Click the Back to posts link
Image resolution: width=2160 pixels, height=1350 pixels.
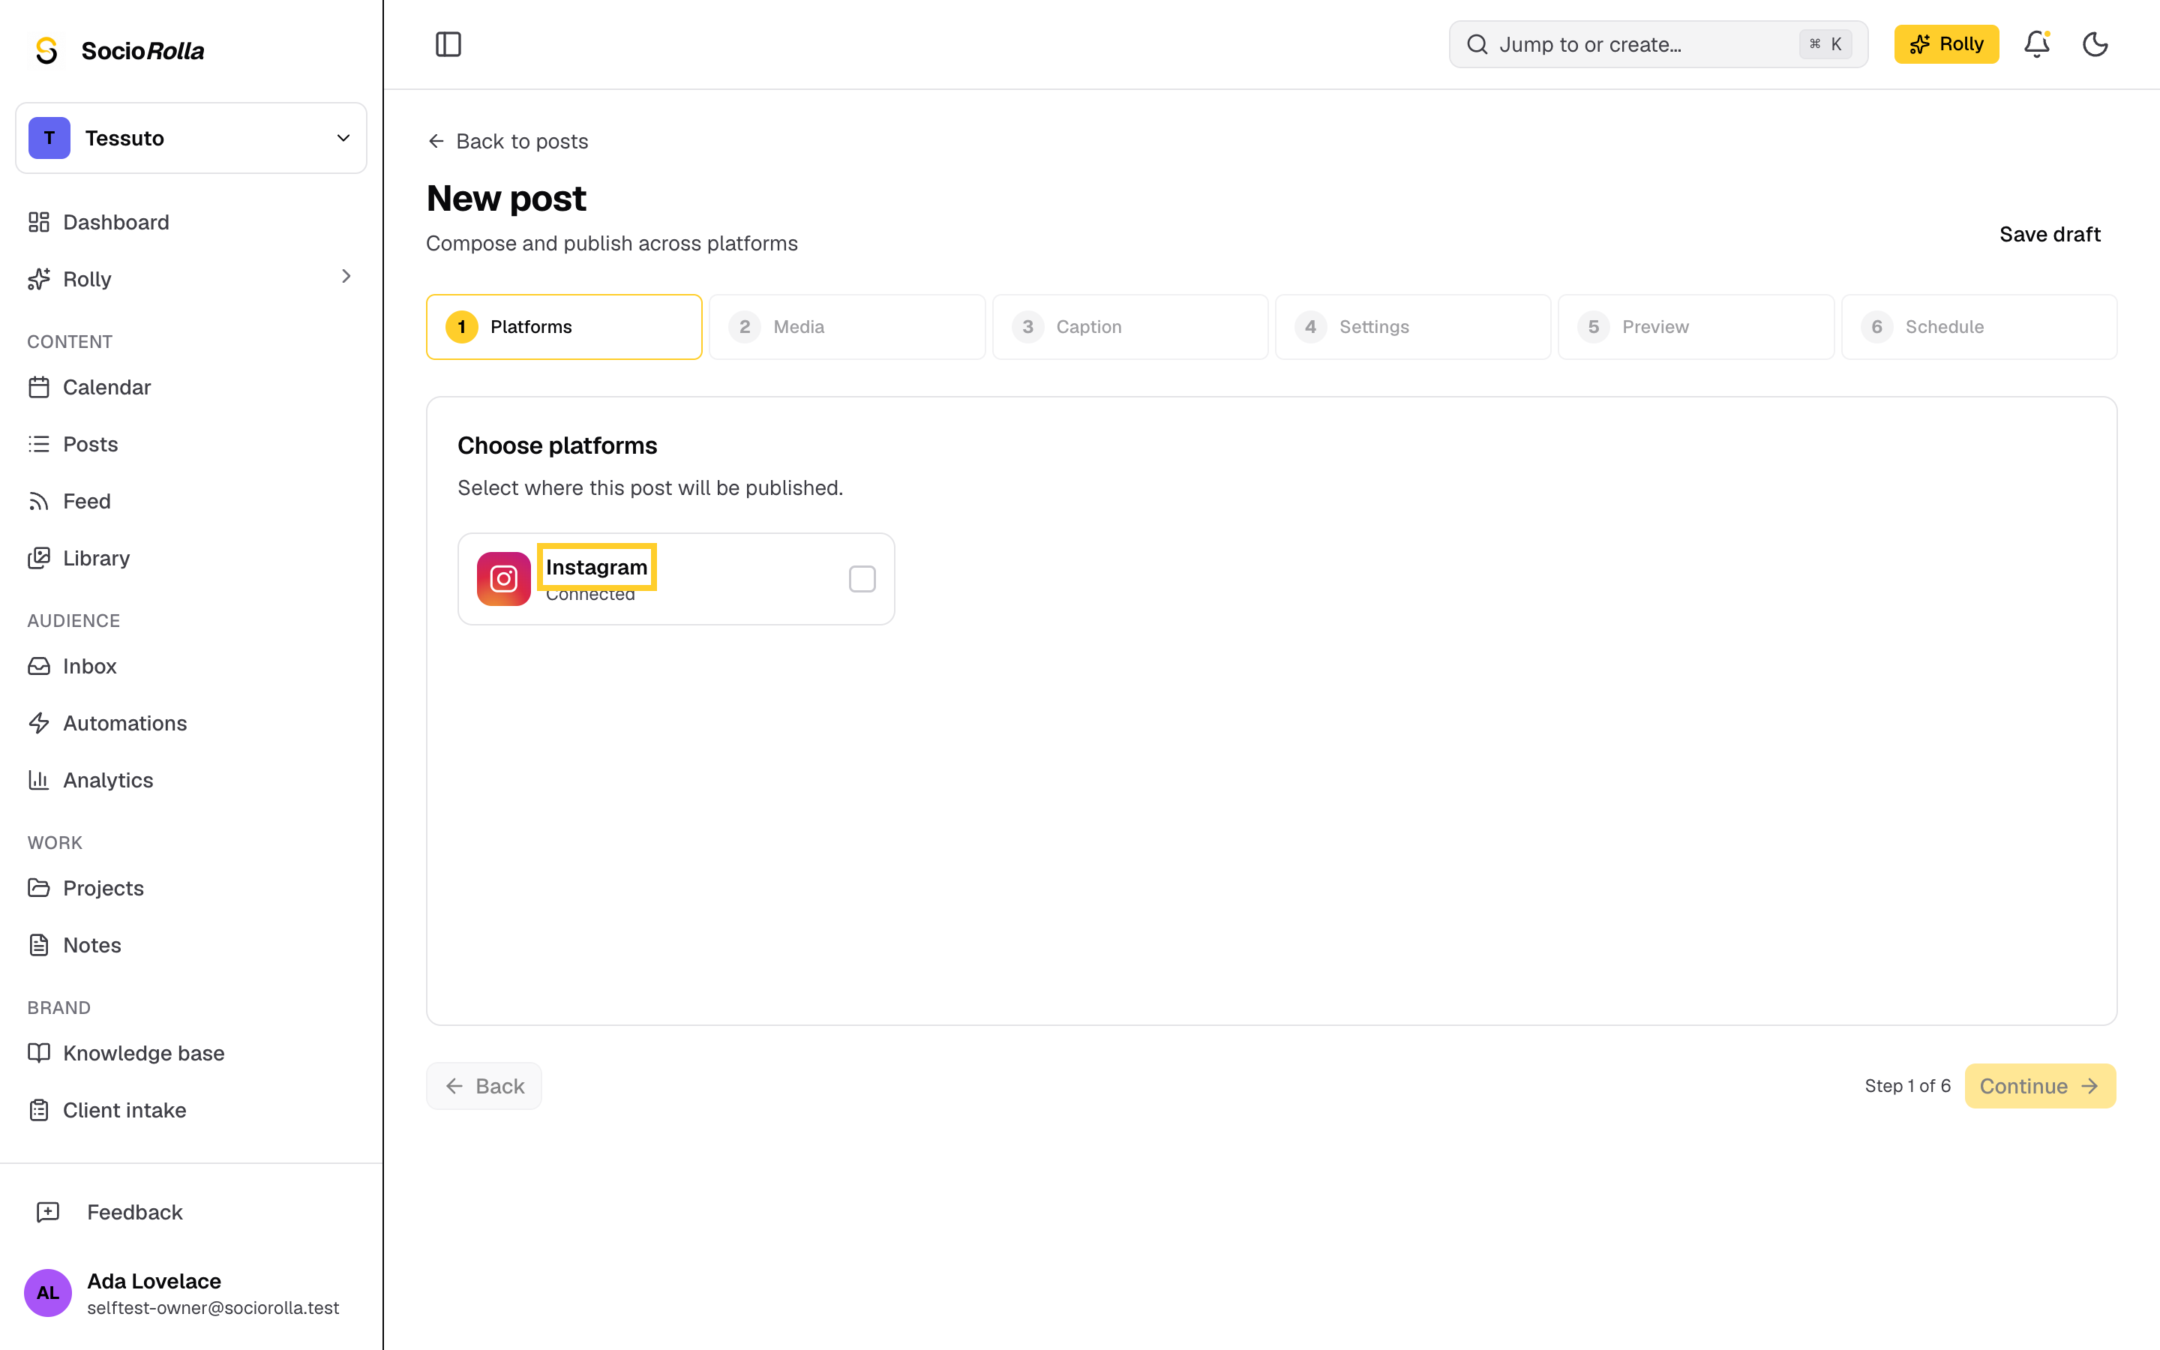pyautogui.click(x=508, y=141)
